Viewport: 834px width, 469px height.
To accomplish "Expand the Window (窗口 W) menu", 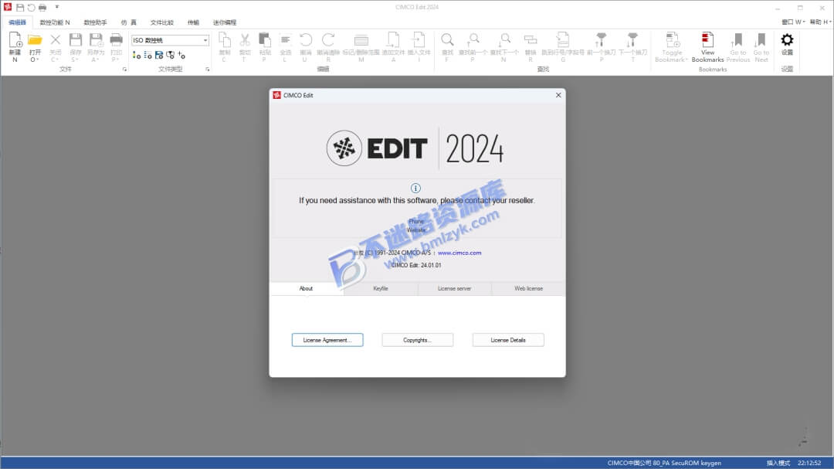I will [793, 22].
